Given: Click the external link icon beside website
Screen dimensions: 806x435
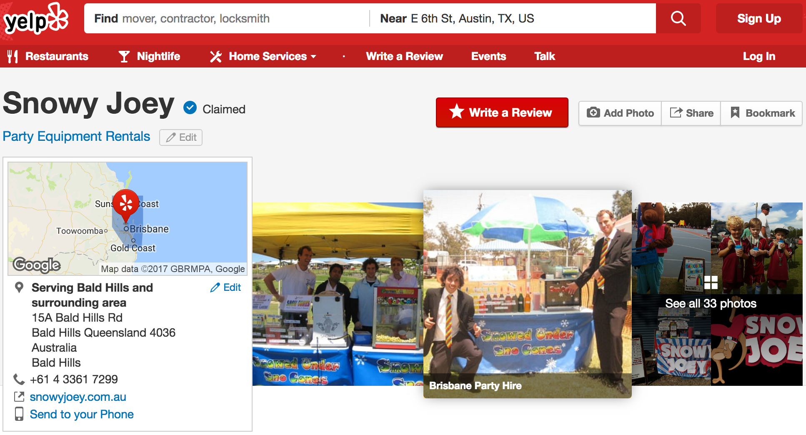Looking at the screenshot, I should point(19,397).
